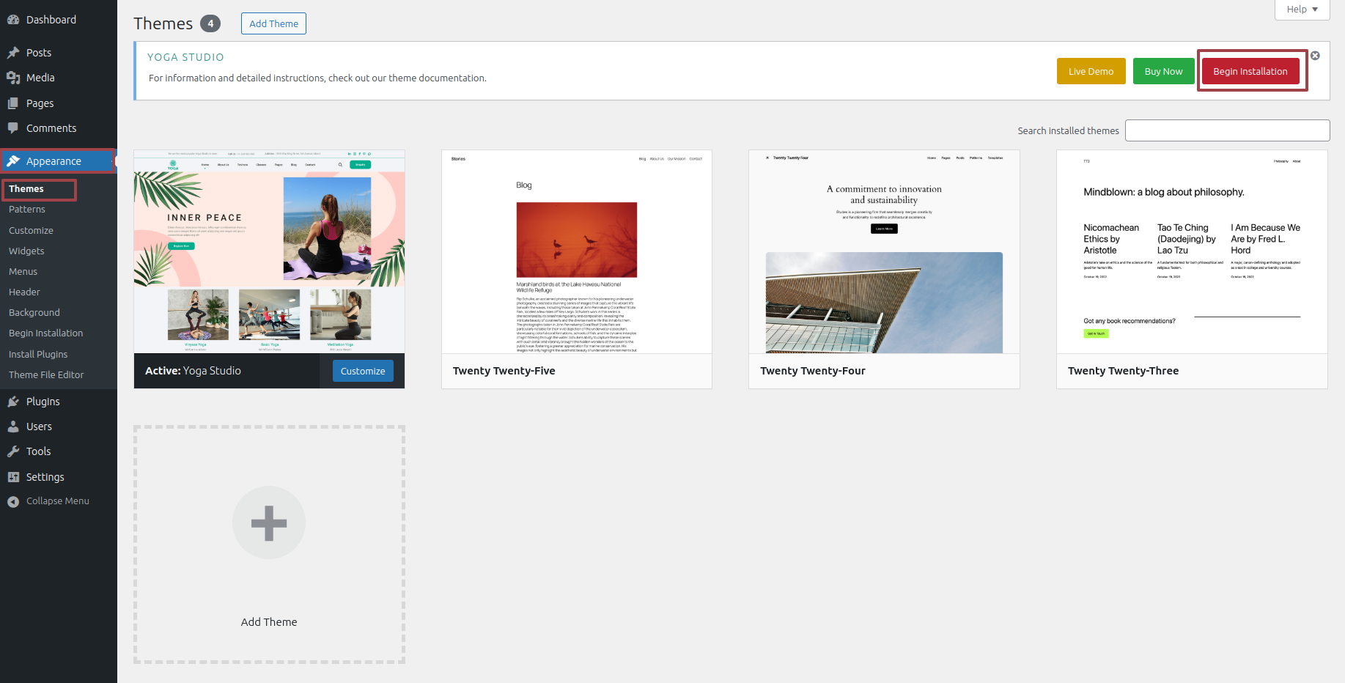Click the Add Theme button near the title

click(273, 23)
